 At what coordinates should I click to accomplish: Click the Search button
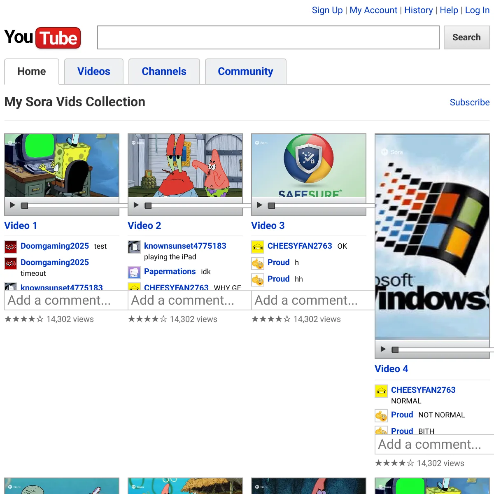tap(466, 37)
